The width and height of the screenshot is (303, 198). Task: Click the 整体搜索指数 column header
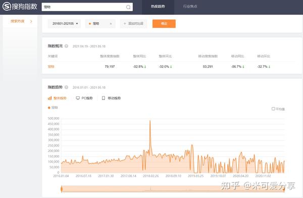pyautogui.click(x=110, y=56)
